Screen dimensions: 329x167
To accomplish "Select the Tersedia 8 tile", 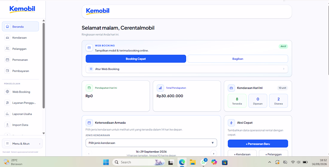I will pos(237,101).
